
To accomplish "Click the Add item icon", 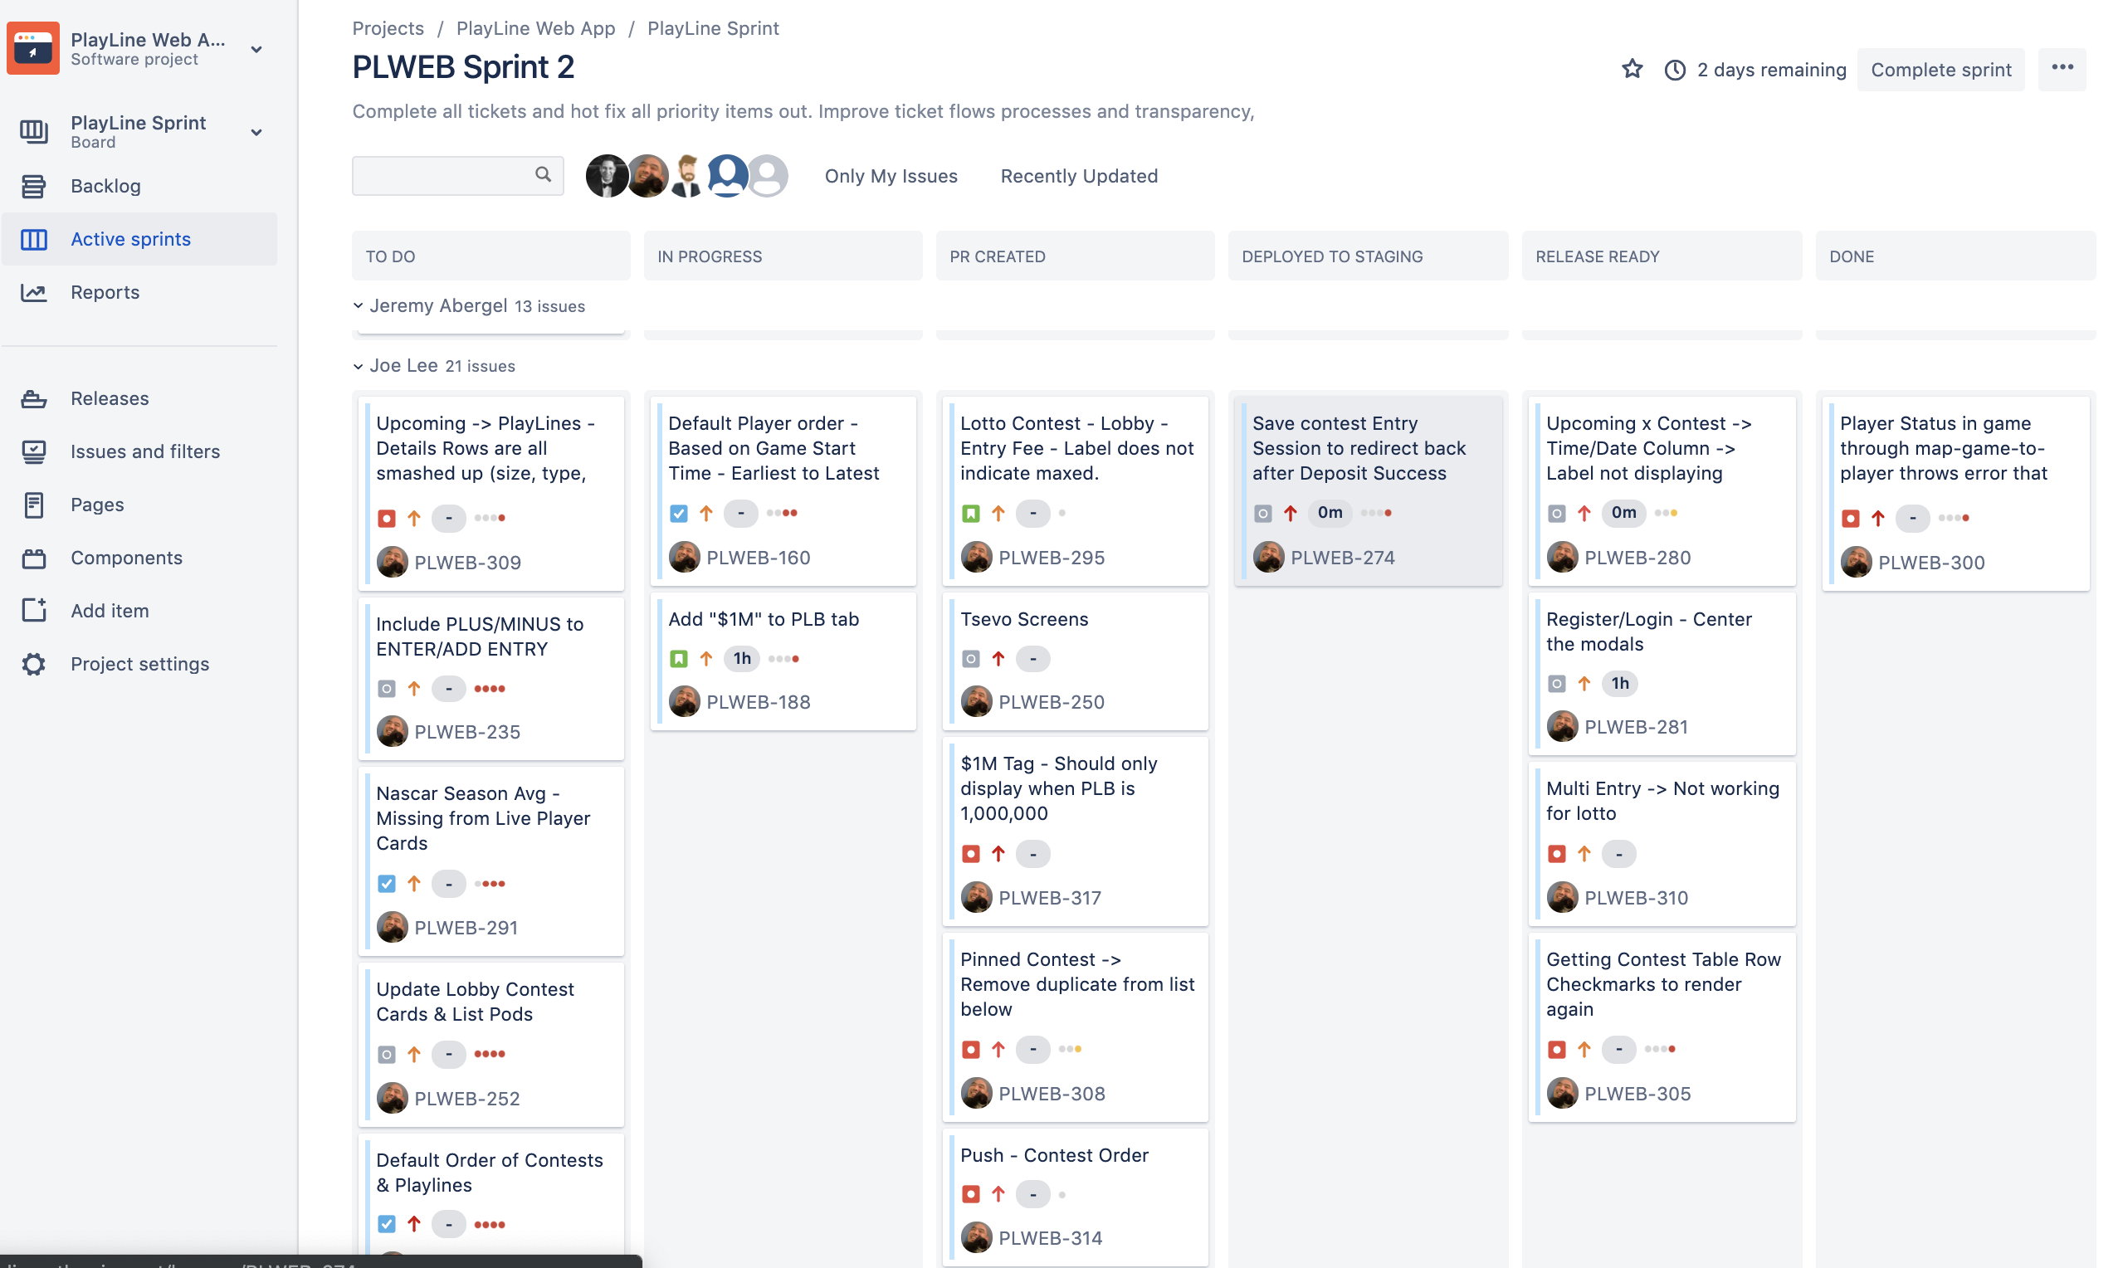I will click(x=33, y=610).
